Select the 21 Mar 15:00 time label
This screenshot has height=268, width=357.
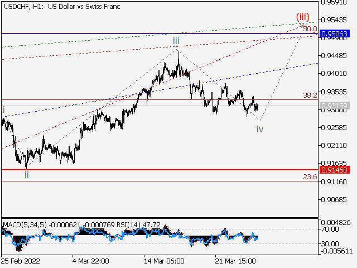[235, 261]
